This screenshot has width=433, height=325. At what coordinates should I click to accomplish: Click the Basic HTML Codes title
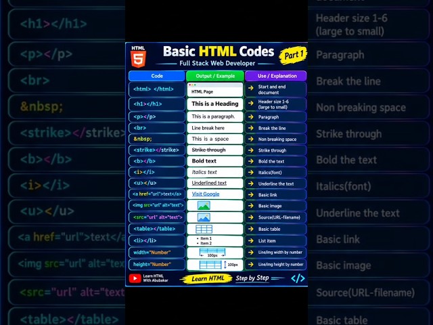(219, 51)
